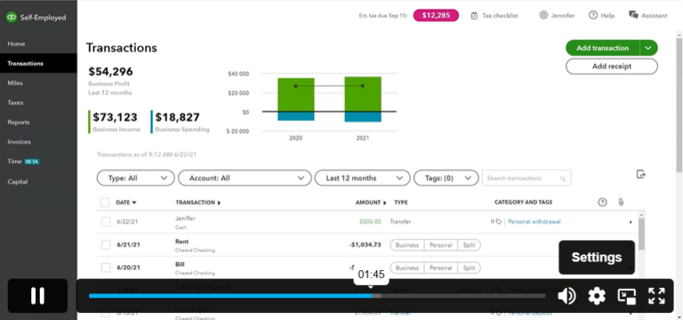This screenshot has height=320, width=683.
Task: Open the Type: All filter dropdown
Action: [135, 178]
